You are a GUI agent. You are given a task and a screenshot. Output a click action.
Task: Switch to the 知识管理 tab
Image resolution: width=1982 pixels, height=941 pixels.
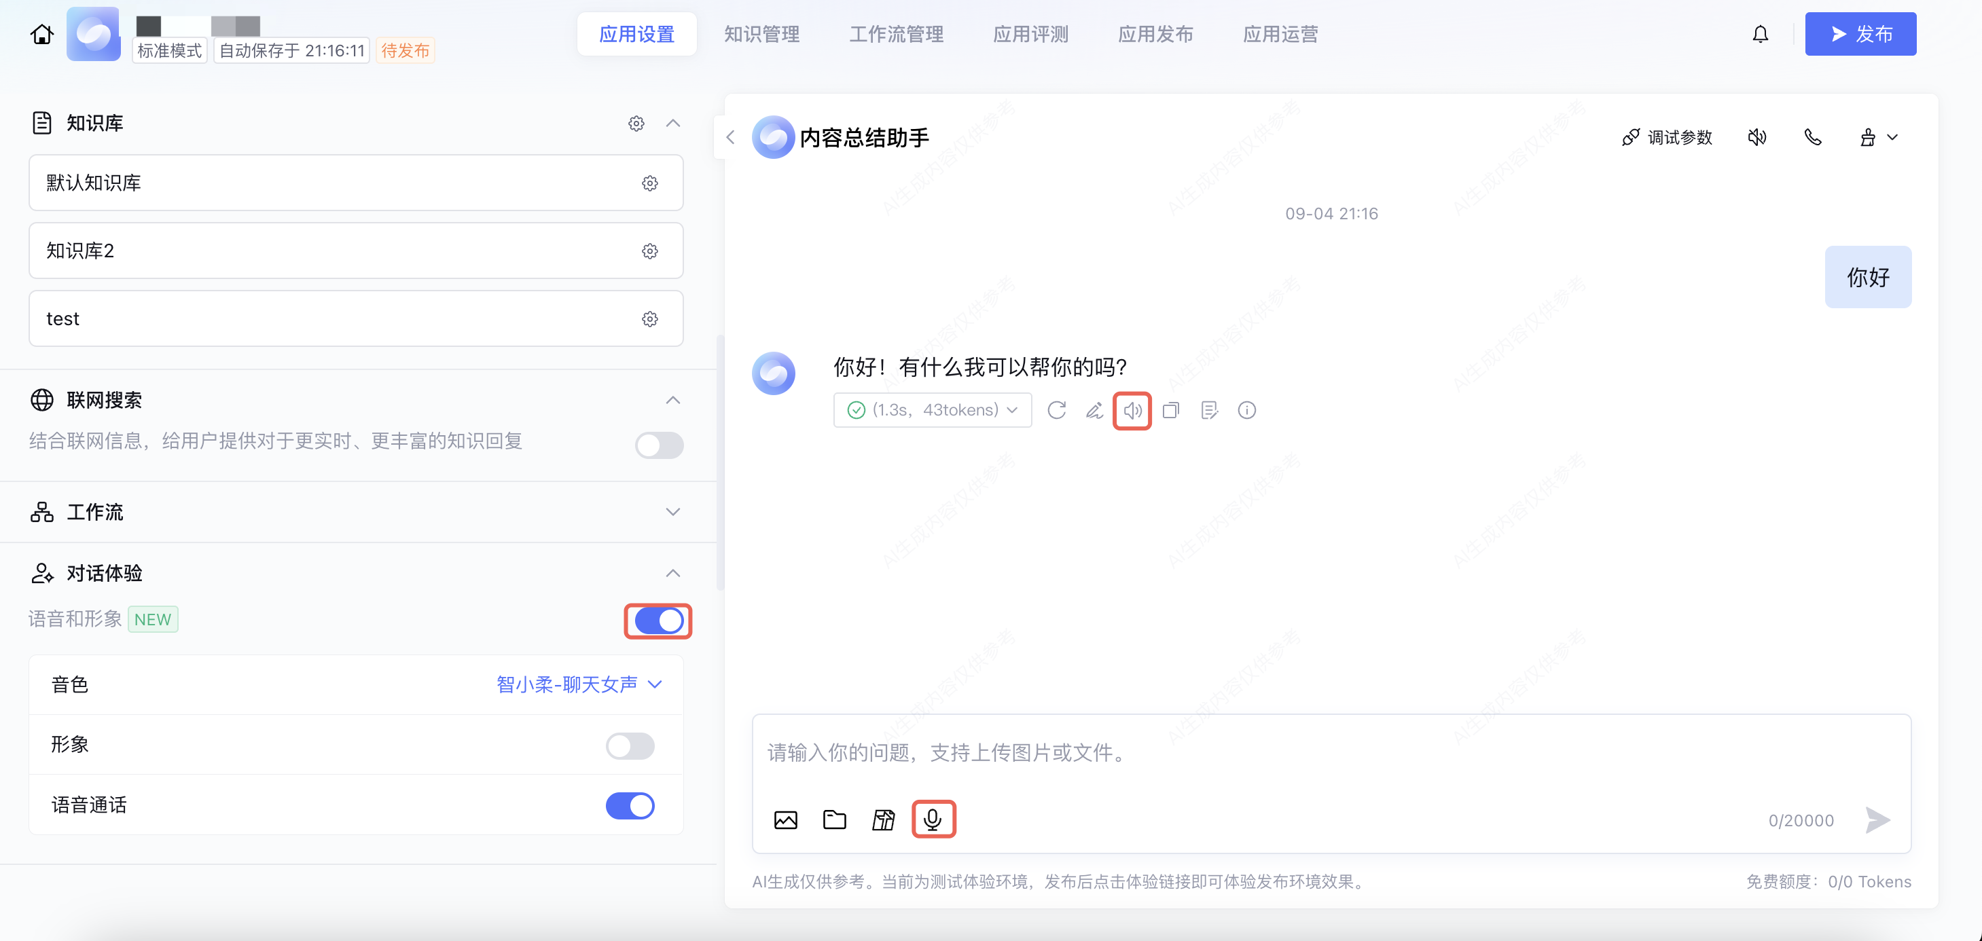click(761, 35)
